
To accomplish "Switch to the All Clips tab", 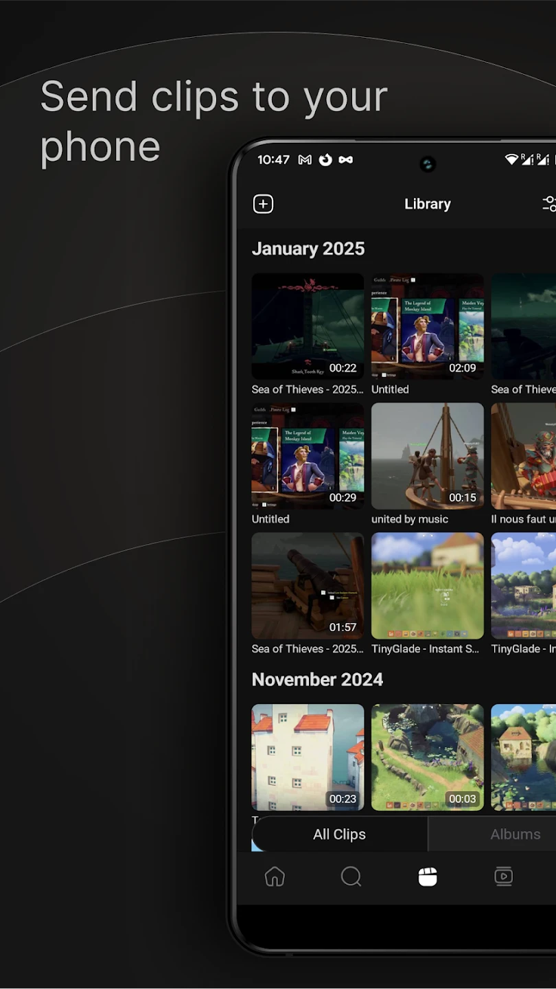I will click(x=339, y=834).
